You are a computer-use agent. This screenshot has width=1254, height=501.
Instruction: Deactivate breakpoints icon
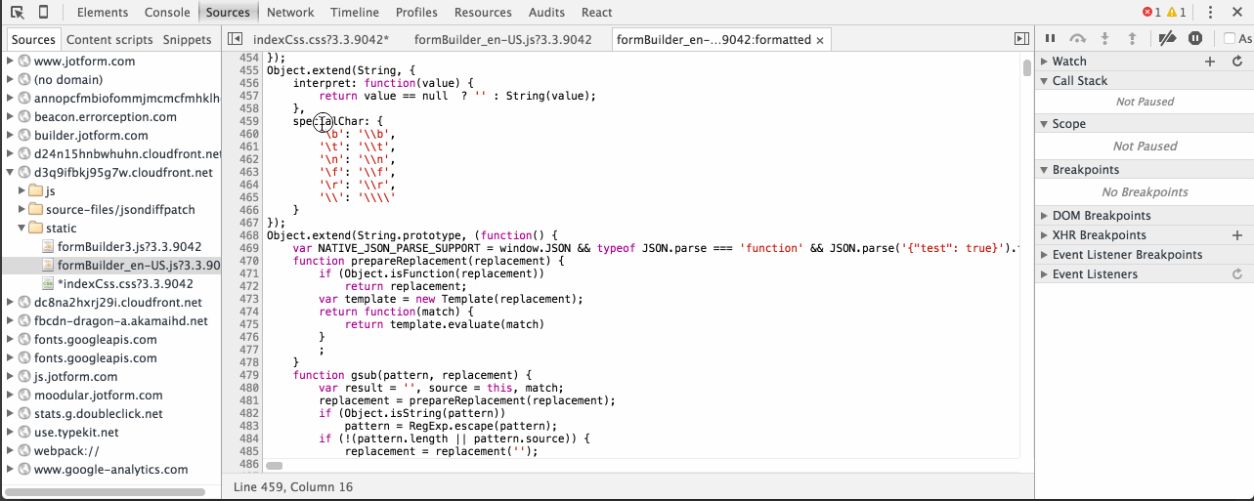[1167, 39]
